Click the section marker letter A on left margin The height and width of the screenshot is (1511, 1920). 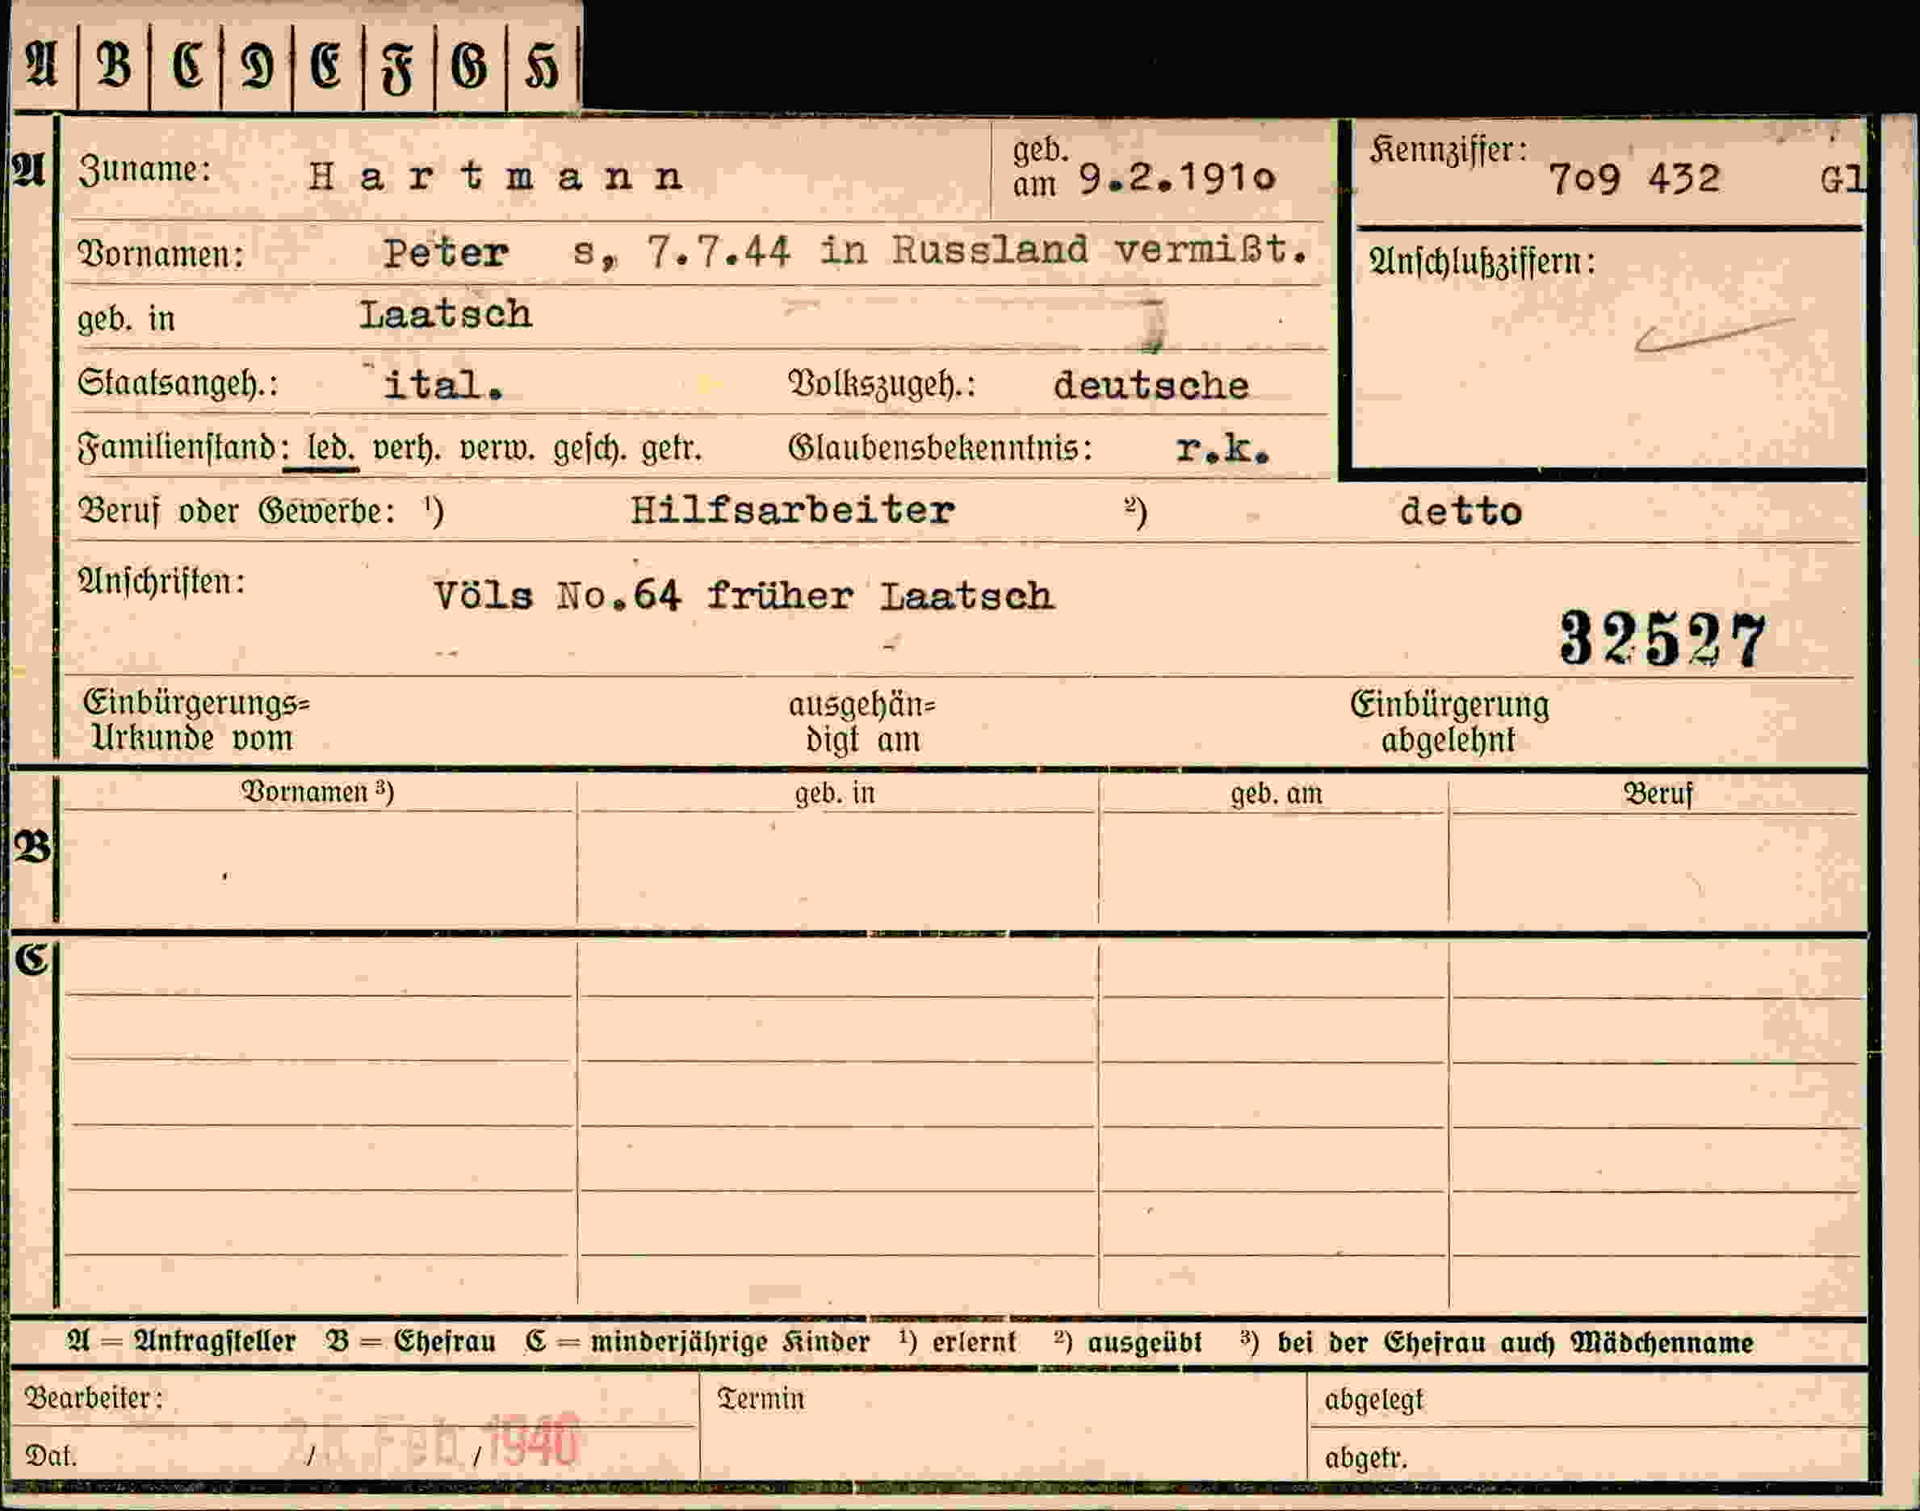27,168
